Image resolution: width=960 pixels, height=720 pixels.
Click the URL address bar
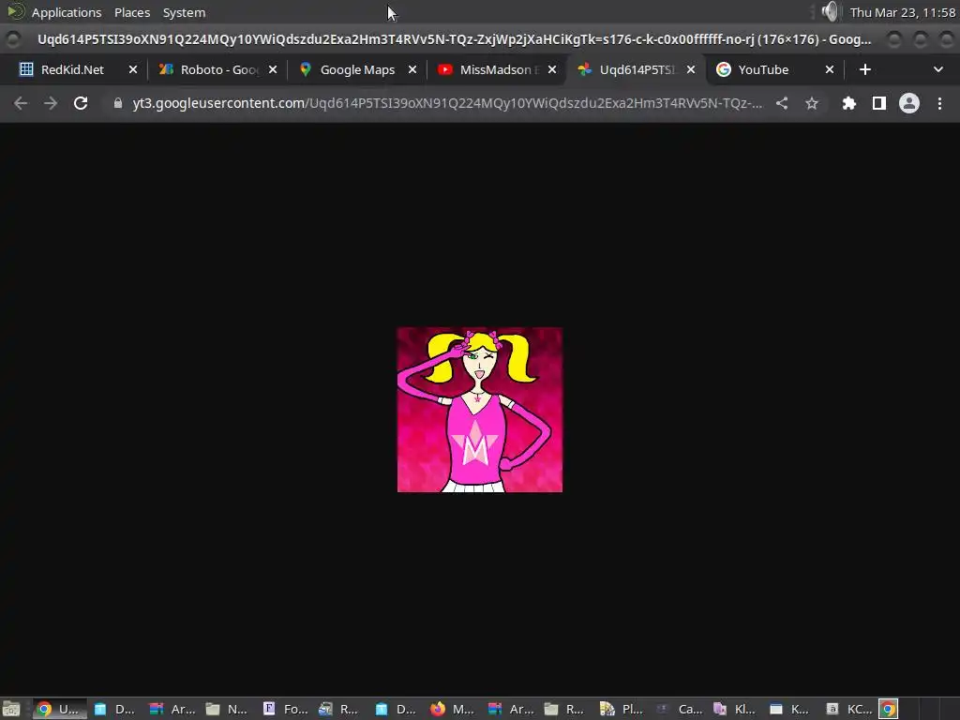[x=447, y=103]
